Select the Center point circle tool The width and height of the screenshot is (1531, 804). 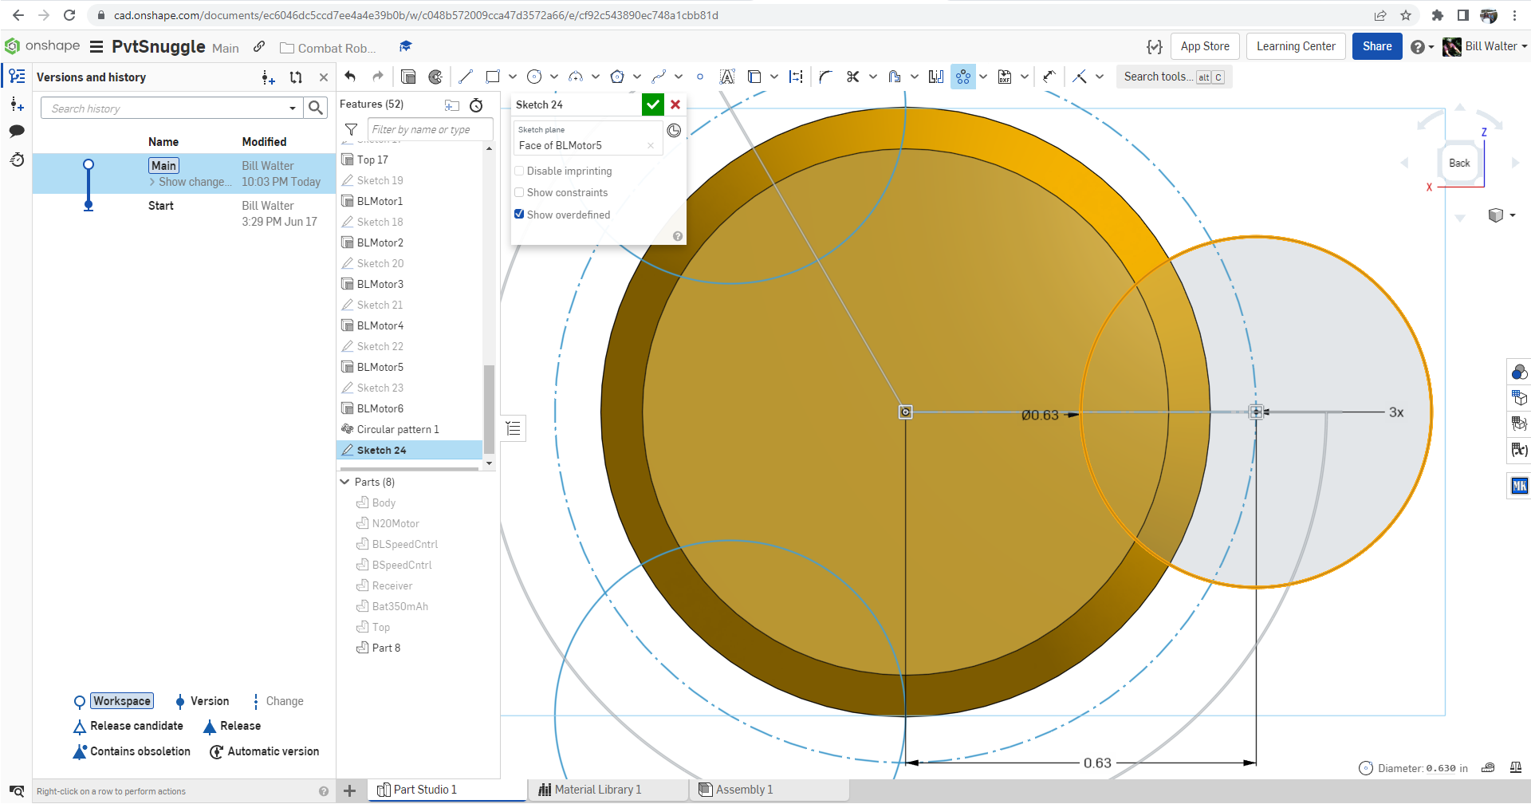534,77
